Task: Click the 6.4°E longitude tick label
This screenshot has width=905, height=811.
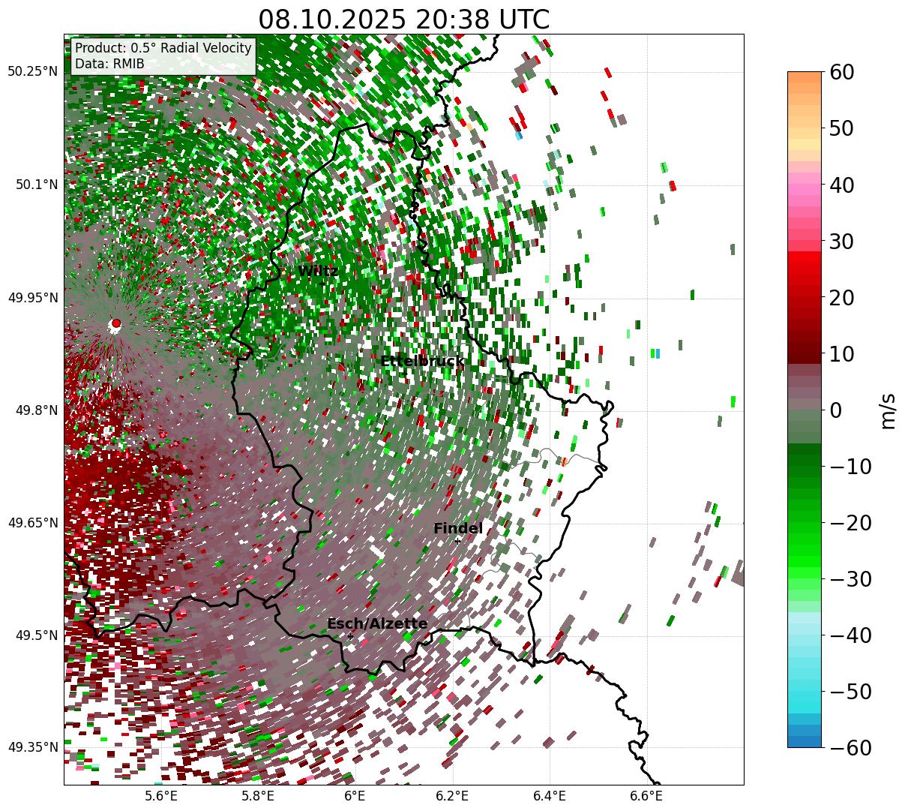Action: [550, 797]
